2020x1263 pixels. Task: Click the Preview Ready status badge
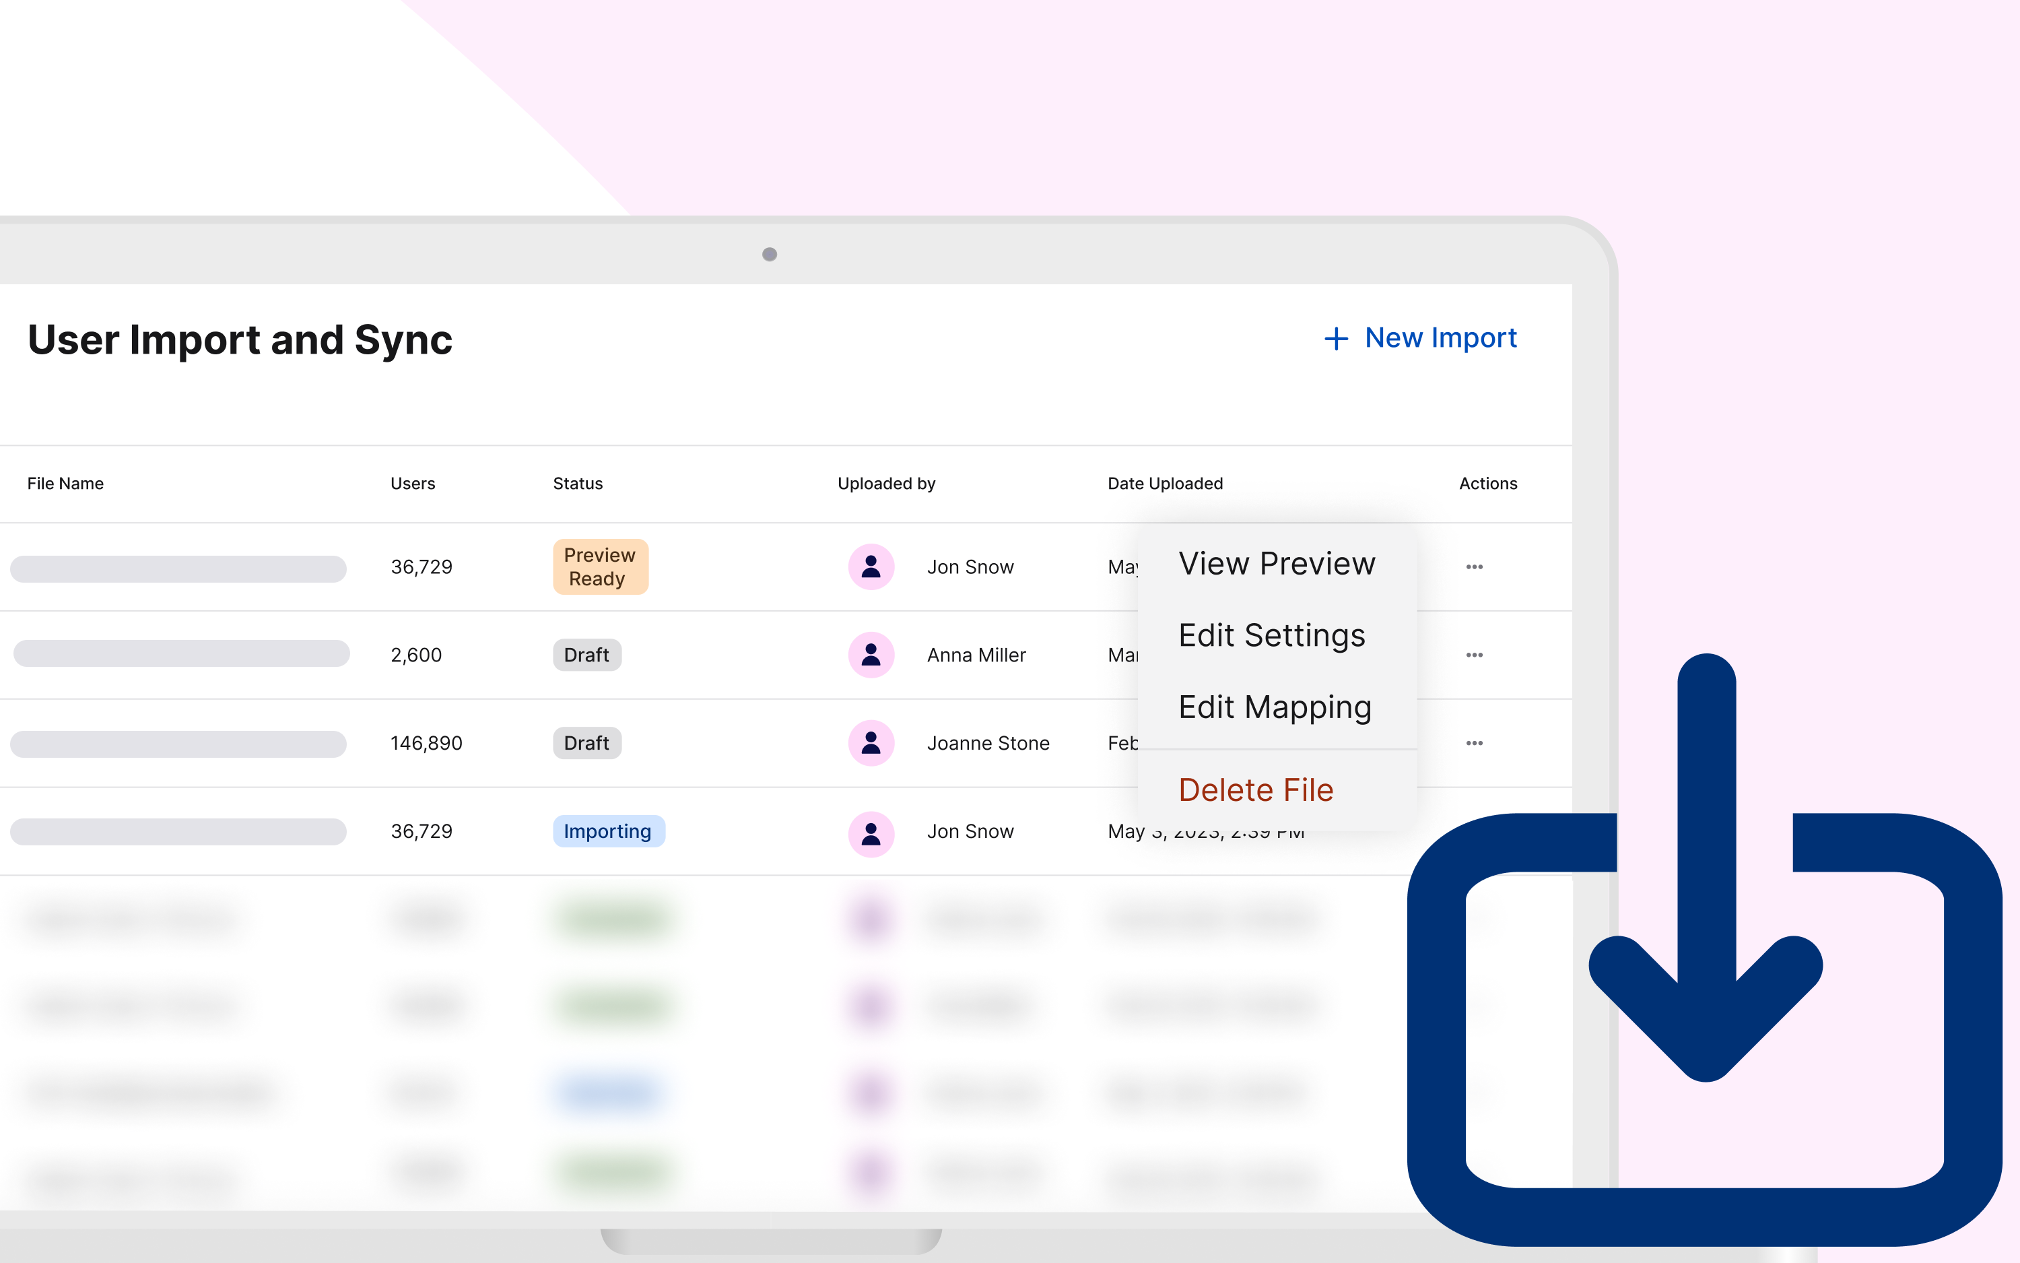click(x=600, y=567)
